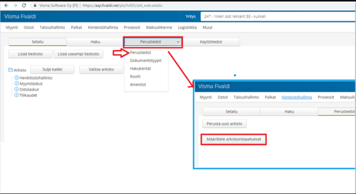Image resolution: width=356 pixels, height=194 pixels.
Task: Choose Dokumenttityypit from the dropdown list
Action: click(146, 60)
